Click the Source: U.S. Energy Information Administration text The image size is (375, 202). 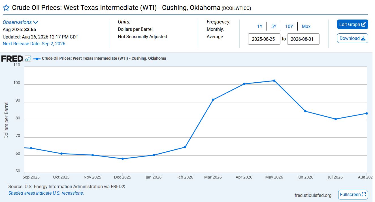click(67, 187)
